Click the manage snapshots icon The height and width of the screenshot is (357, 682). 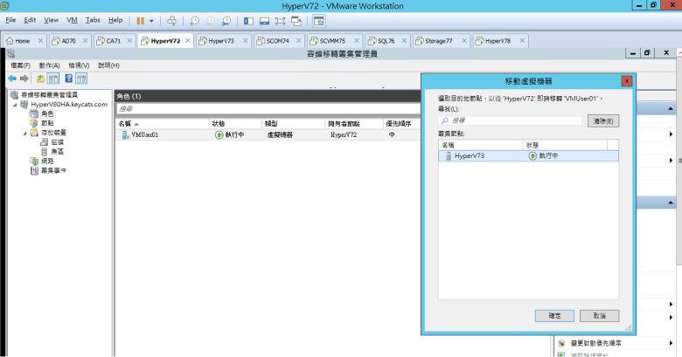(x=226, y=19)
